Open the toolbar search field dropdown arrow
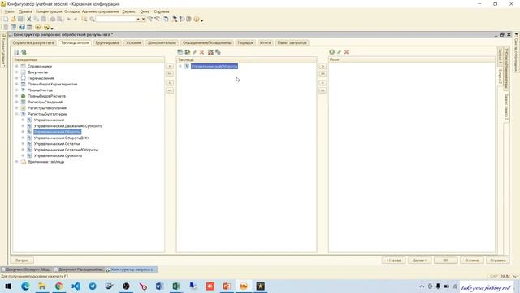The height and width of the screenshot is (293, 520). tap(138, 20)
